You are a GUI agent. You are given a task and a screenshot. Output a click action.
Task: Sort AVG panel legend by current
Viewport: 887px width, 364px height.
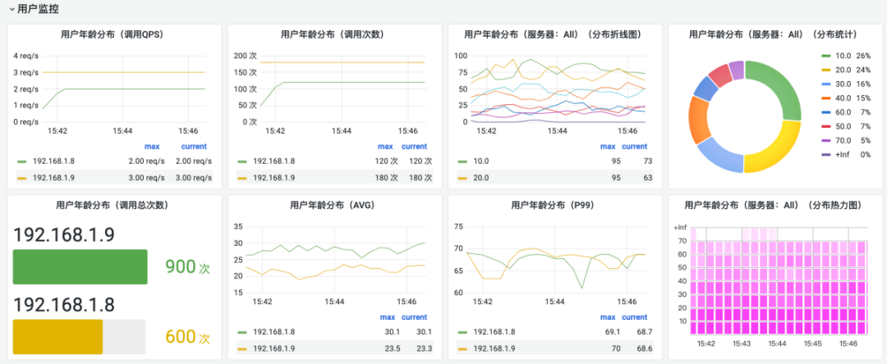pos(414,317)
